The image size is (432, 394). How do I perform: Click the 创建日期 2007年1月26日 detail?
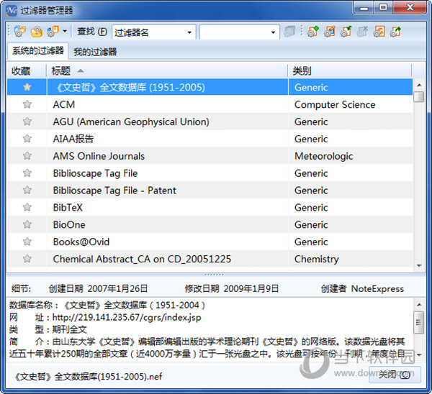pos(98,288)
